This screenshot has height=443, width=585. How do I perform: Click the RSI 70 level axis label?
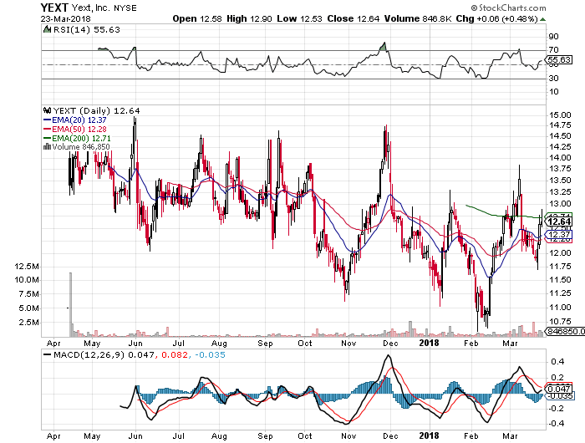tap(553, 50)
